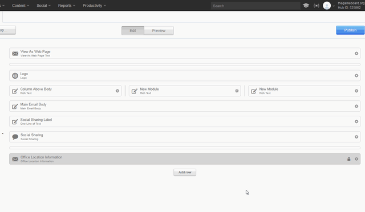Click edit pencil icon of middle New Module
The height and width of the screenshot is (212, 365).
pos(135,91)
